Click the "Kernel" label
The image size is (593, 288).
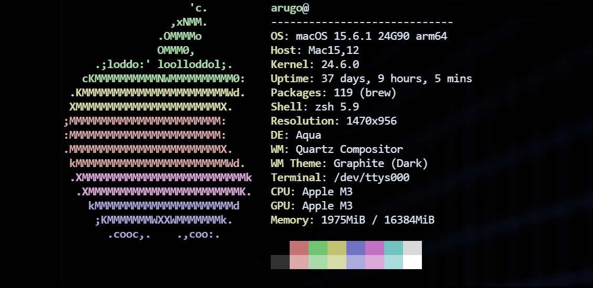[x=290, y=64]
